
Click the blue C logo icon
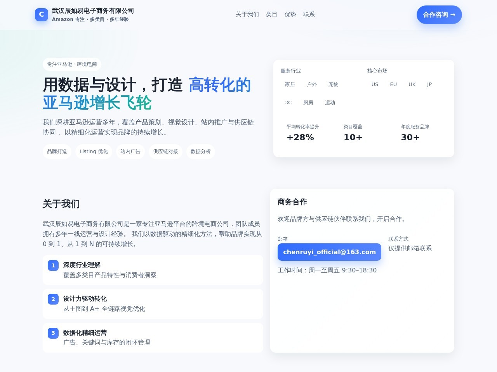tap(42, 14)
